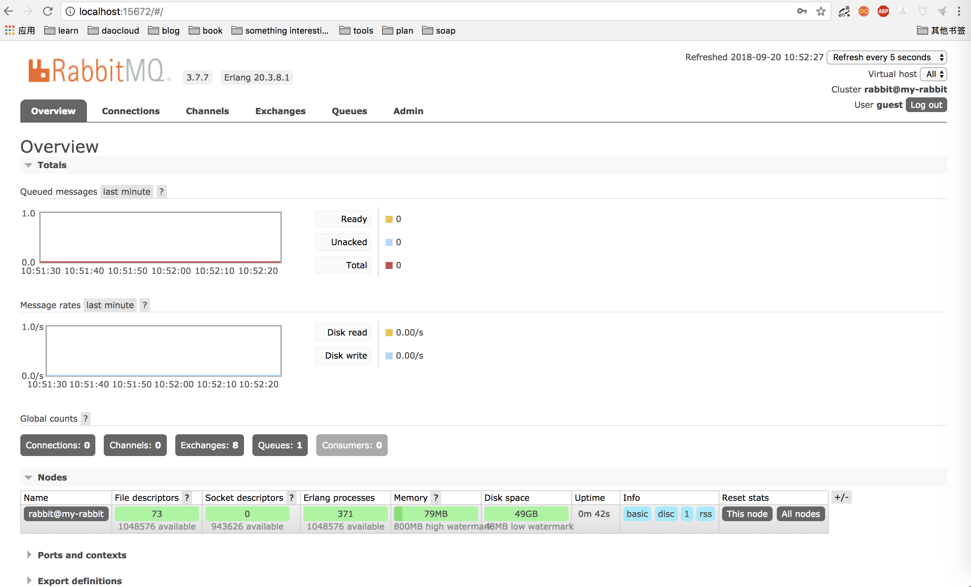Bookmark the page with the star icon
The width and height of the screenshot is (971, 587).
pyautogui.click(x=821, y=12)
